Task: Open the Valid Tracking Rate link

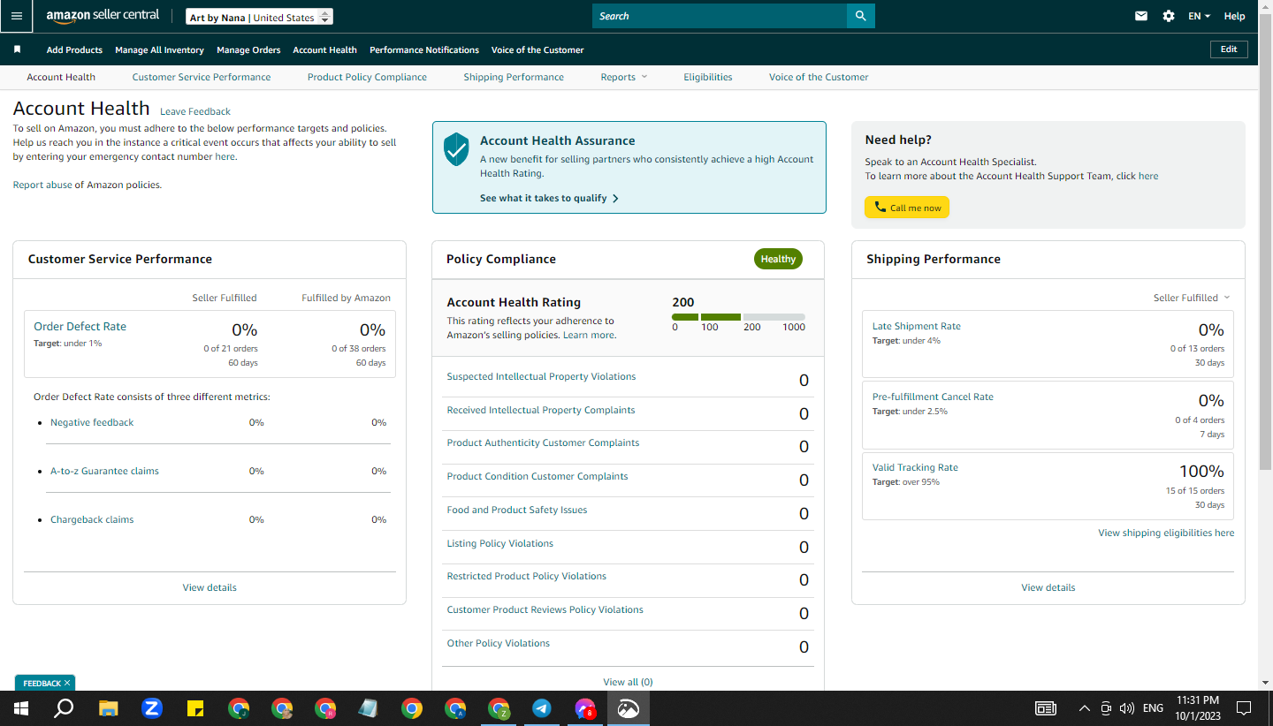Action: [x=915, y=467]
